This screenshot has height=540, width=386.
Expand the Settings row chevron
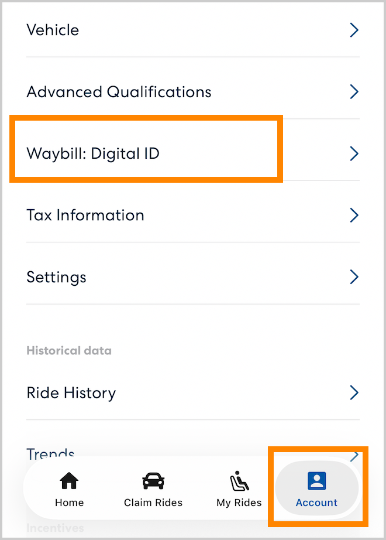(354, 277)
